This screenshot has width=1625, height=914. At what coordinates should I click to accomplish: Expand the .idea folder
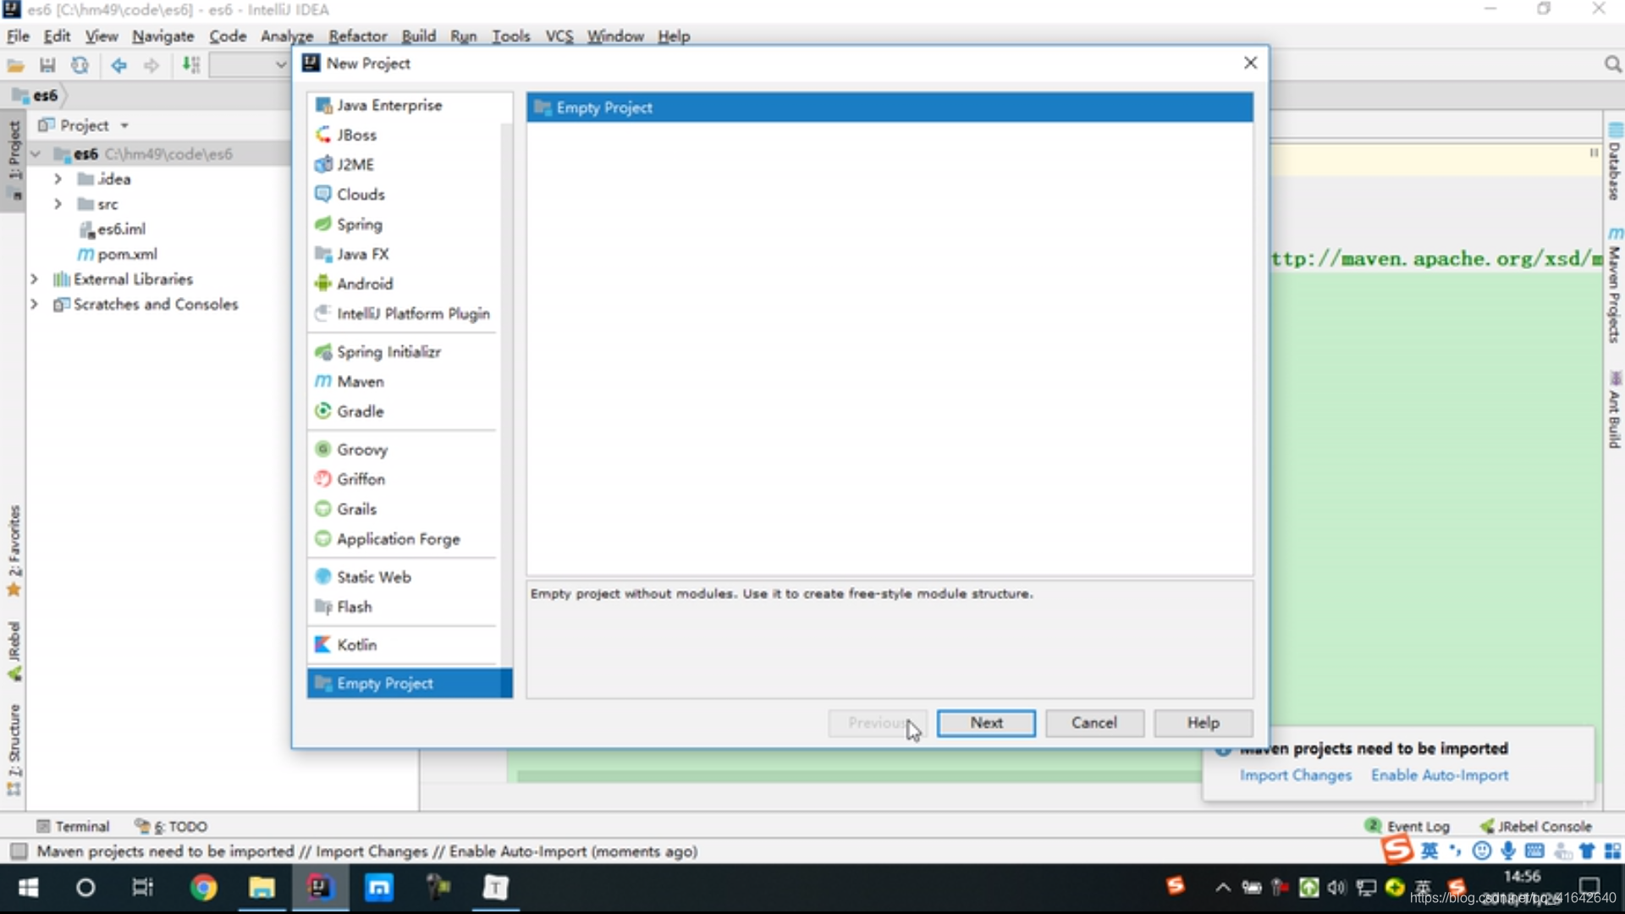tap(58, 179)
